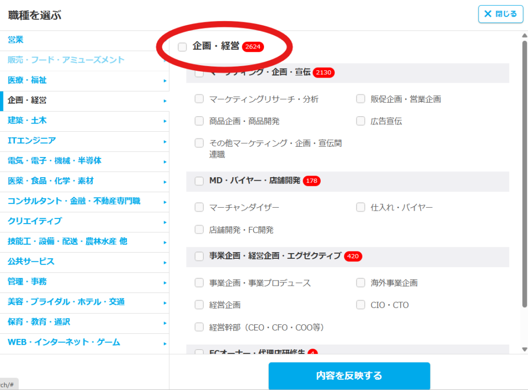Screen dimensions: 528x390
Task: Select 電気・電子・機械・半導体 category
Action: (54, 161)
